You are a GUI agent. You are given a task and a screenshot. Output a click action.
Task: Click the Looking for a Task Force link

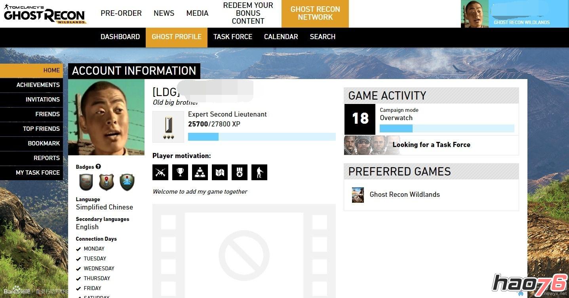point(431,145)
